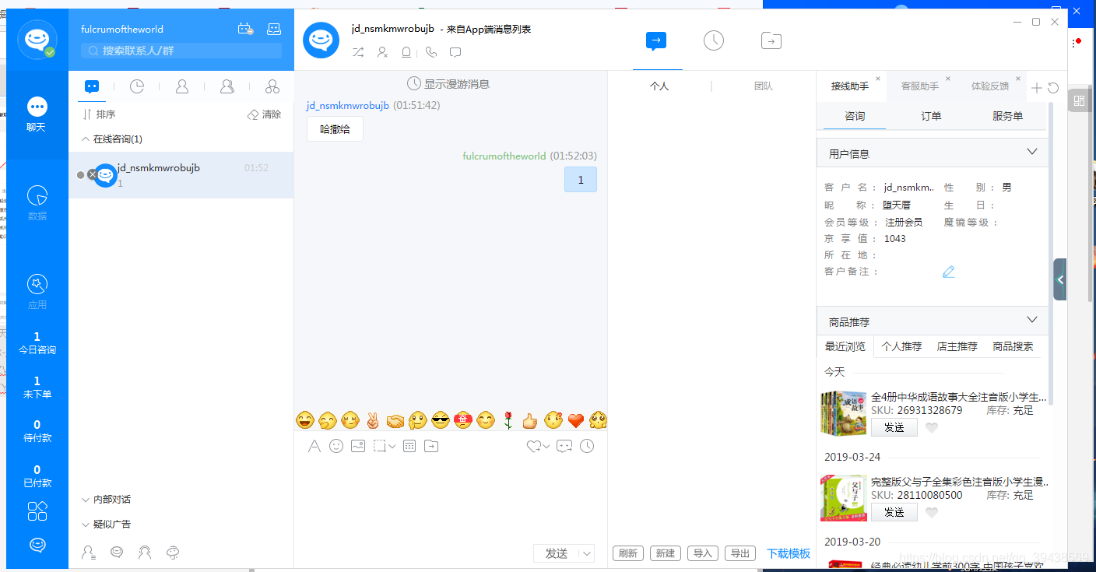This screenshot has width=1096, height=572.
Task: Click the 新建 new reply button
Action: (x=666, y=553)
